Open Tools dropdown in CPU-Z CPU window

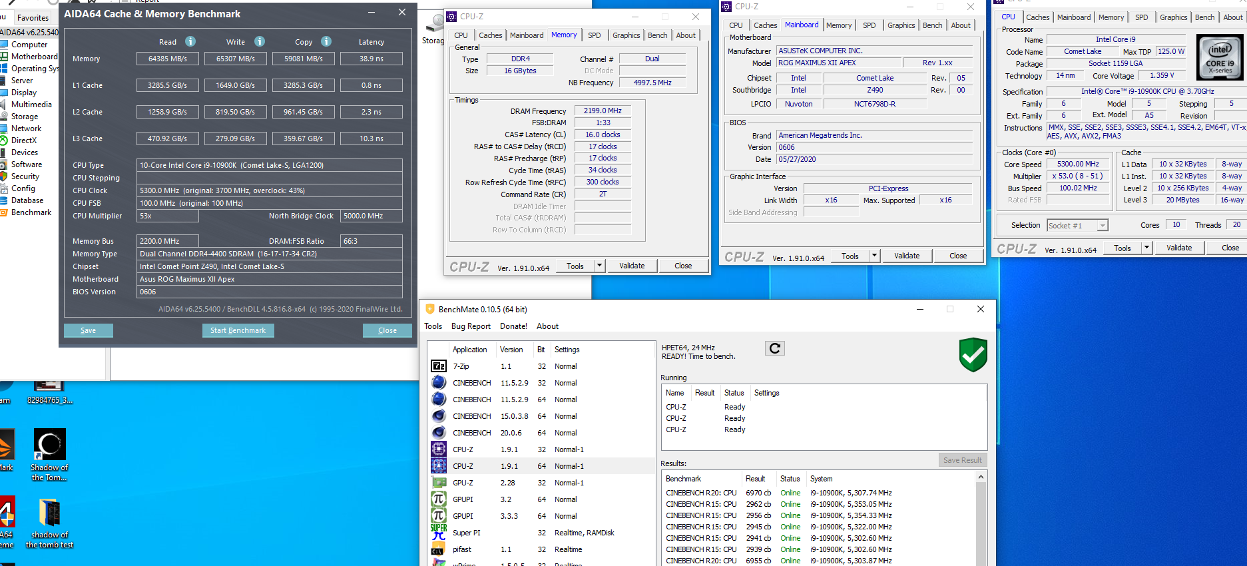click(1146, 248)
